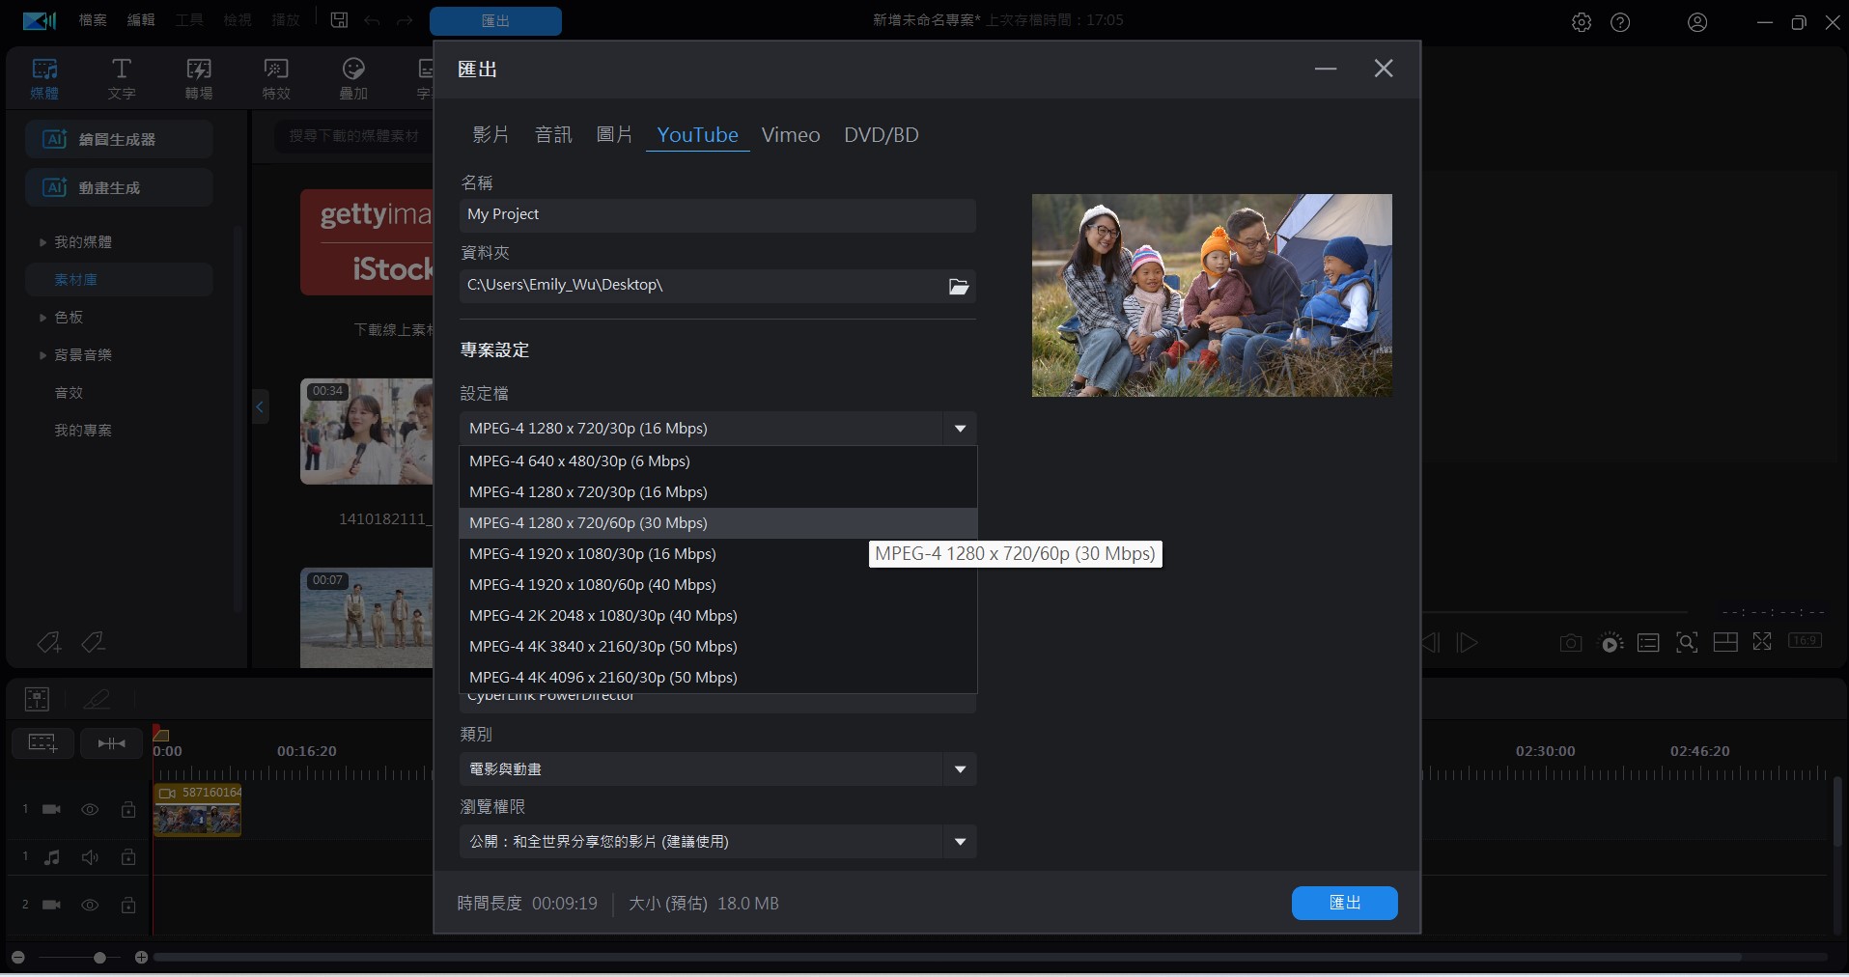1849x977 pixels.
Task: Switch to the DVD/BD tab
Action: 882,135
